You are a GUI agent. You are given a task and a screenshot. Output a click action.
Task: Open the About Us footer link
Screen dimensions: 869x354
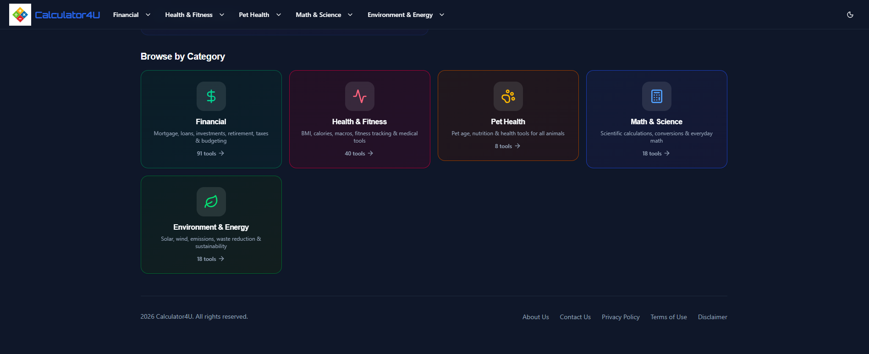pos(536,317)
